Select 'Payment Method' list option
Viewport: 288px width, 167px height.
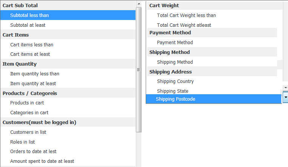pyautogui.click(x=212, y=42)
